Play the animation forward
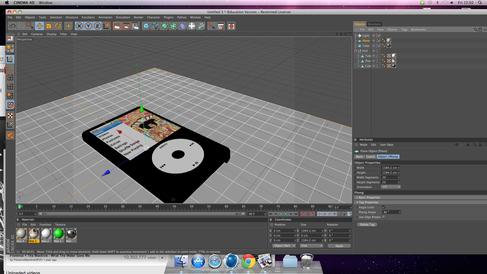 pos(286,214)
